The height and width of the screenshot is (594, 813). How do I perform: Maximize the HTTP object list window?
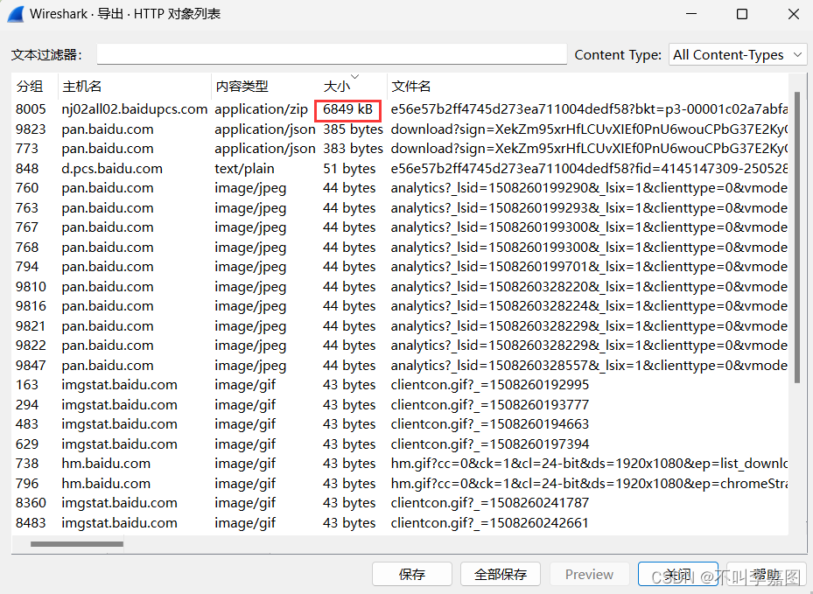tap(742, 14)
